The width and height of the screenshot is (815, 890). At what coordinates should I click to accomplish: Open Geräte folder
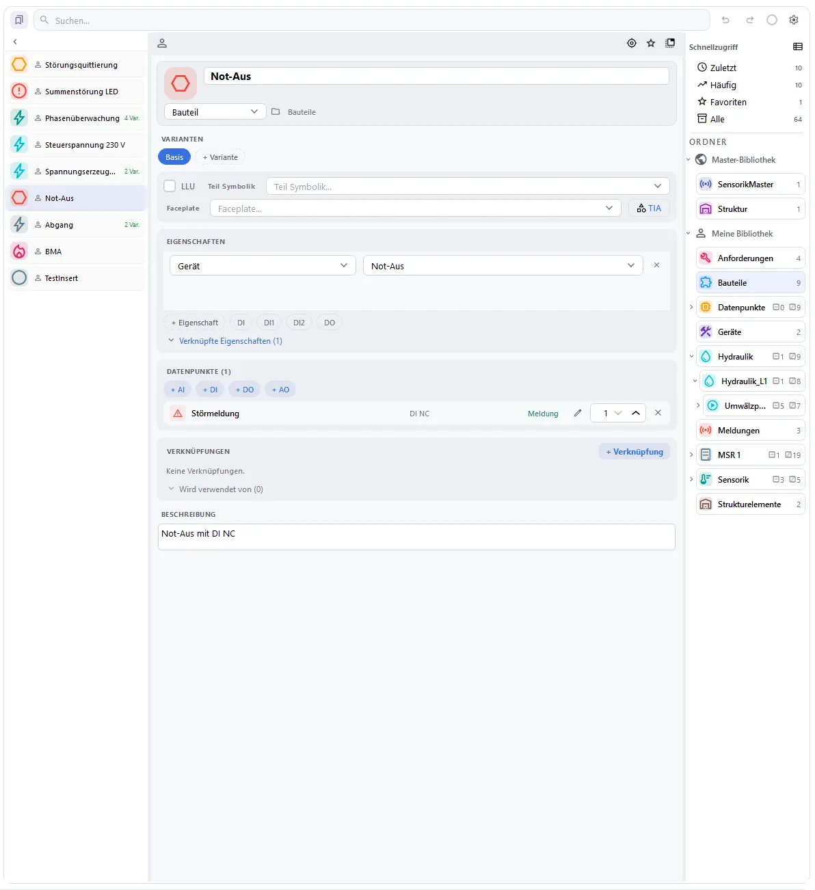pos(750,332)
